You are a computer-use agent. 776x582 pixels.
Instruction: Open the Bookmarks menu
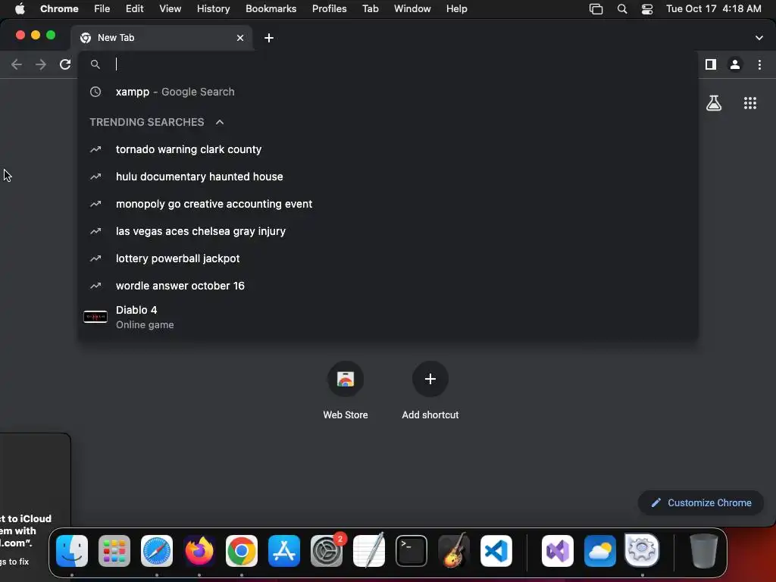[x=271, y=9]
